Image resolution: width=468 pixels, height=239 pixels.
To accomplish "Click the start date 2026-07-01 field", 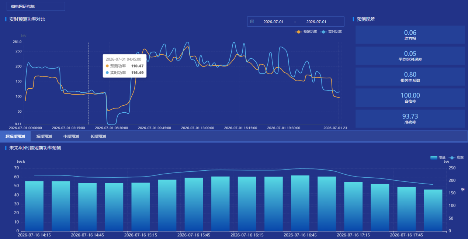I will click(x=273, y=22).
